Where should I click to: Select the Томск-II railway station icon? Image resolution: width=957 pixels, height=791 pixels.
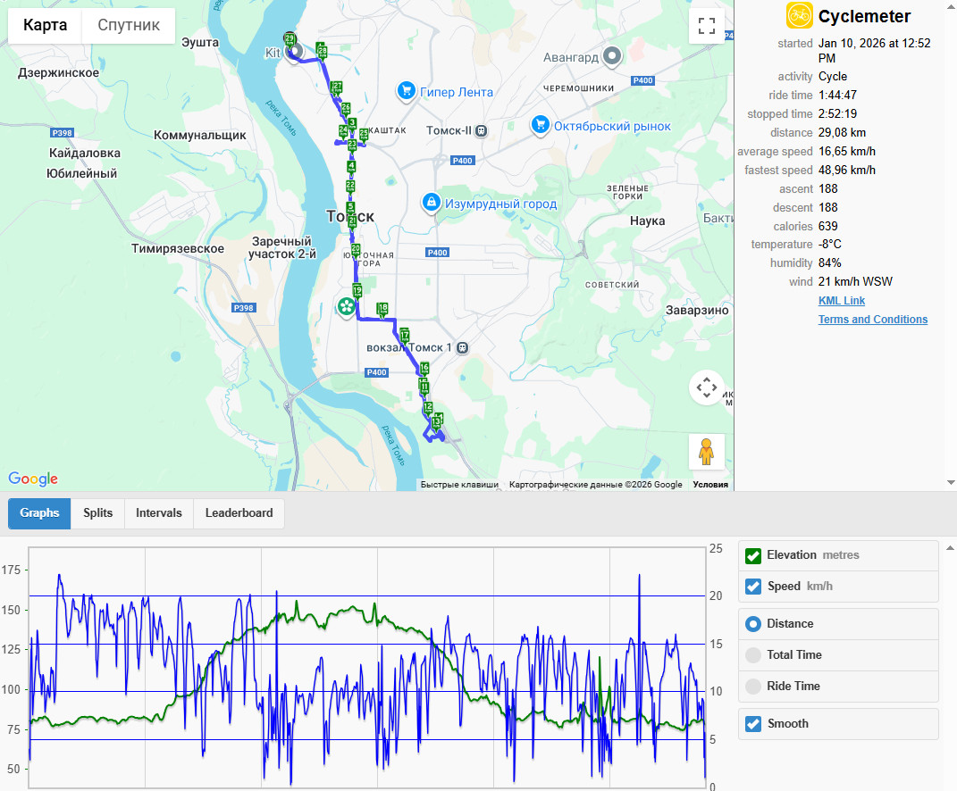point(481,130)
